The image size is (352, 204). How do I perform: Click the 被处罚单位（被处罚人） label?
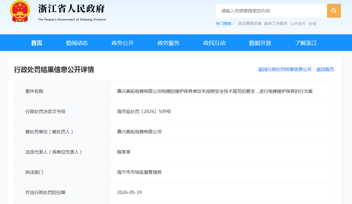[50, 132]
